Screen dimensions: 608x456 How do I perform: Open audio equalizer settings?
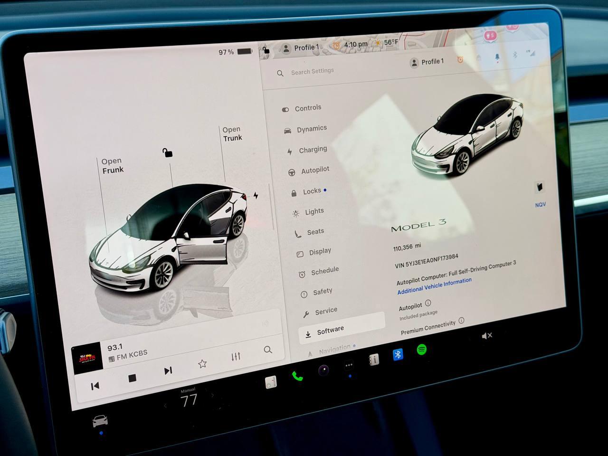coord(236,357)
